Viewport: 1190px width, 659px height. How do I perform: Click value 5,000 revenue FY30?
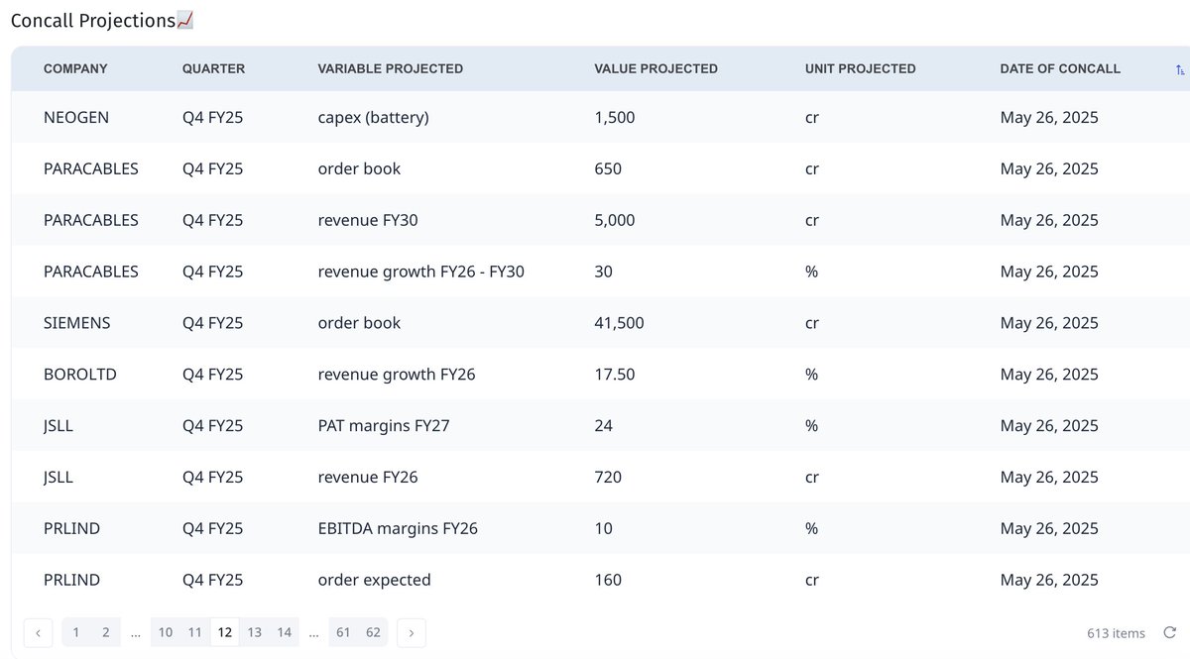[614, 220]
